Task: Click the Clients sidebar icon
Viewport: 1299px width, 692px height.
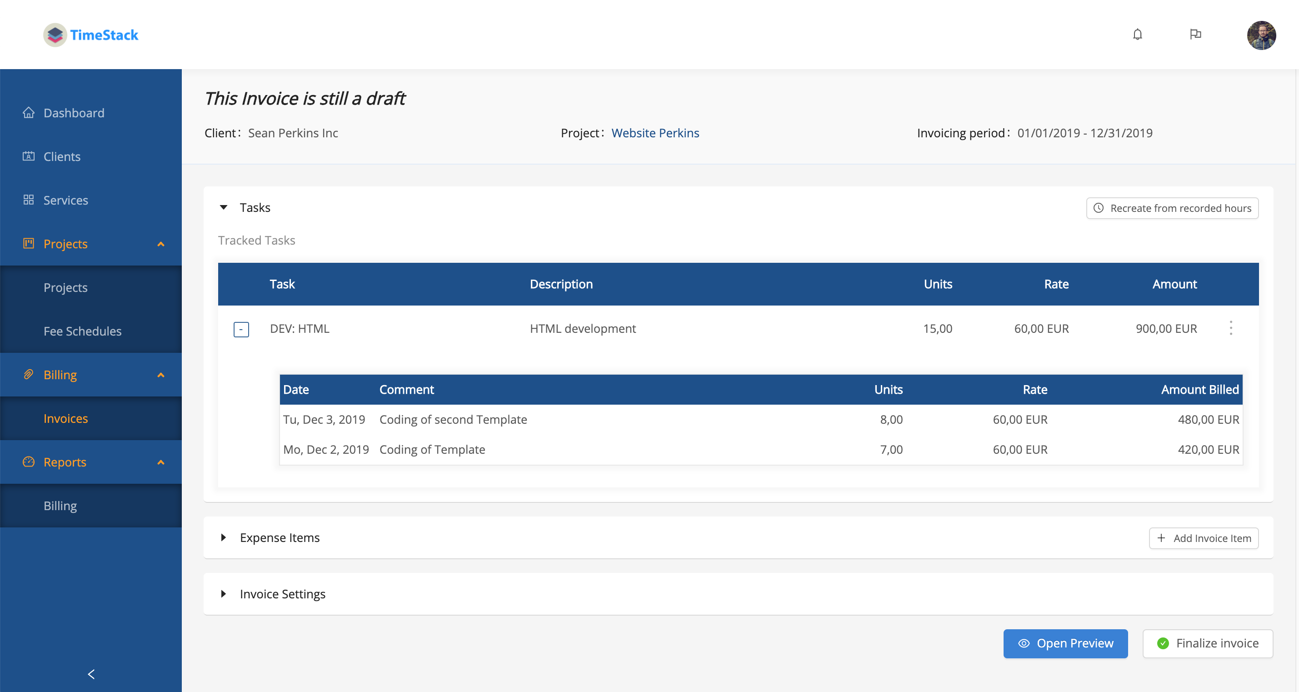Action: (x=29, y=156)
